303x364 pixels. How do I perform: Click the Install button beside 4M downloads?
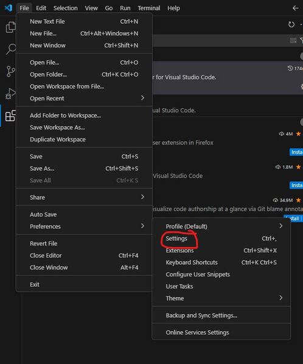click(296, 152)
